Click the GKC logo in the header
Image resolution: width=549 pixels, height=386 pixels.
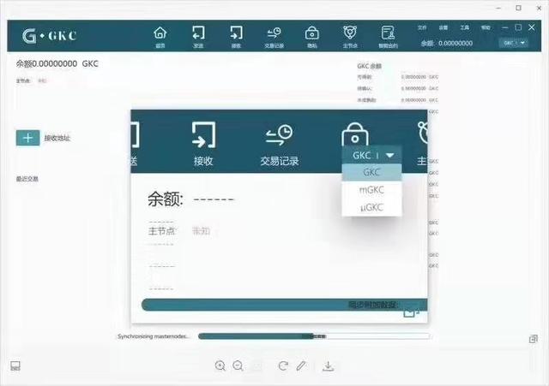pyautogui.click(x=50, y=36)
